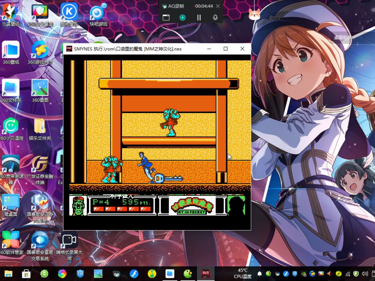The height and width of the screenshot is (281, 375).
Task: Click the muted red speaker tray icon
Action: click(329, 273)
